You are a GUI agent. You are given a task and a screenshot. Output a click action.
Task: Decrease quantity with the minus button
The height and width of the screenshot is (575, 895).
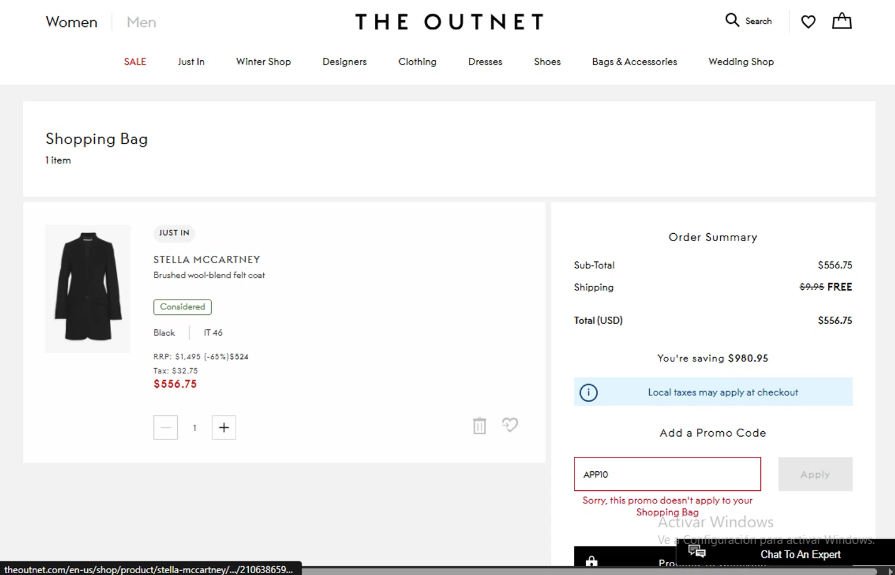[x=165, y=428]
